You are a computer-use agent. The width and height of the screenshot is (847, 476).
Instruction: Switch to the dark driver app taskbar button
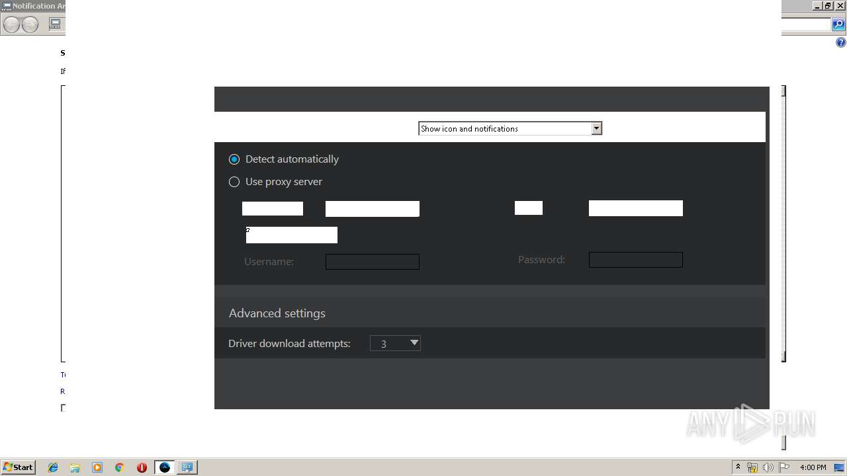tap(165, 467)
